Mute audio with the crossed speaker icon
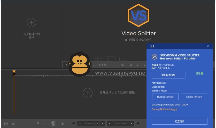Screen dimensions: 216x128 coord(63,124)
